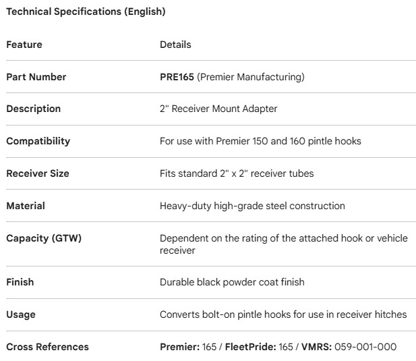Click the bold PRE165 part number
The height and width of the screenshot is (361, 416).
tap(177, 77)
